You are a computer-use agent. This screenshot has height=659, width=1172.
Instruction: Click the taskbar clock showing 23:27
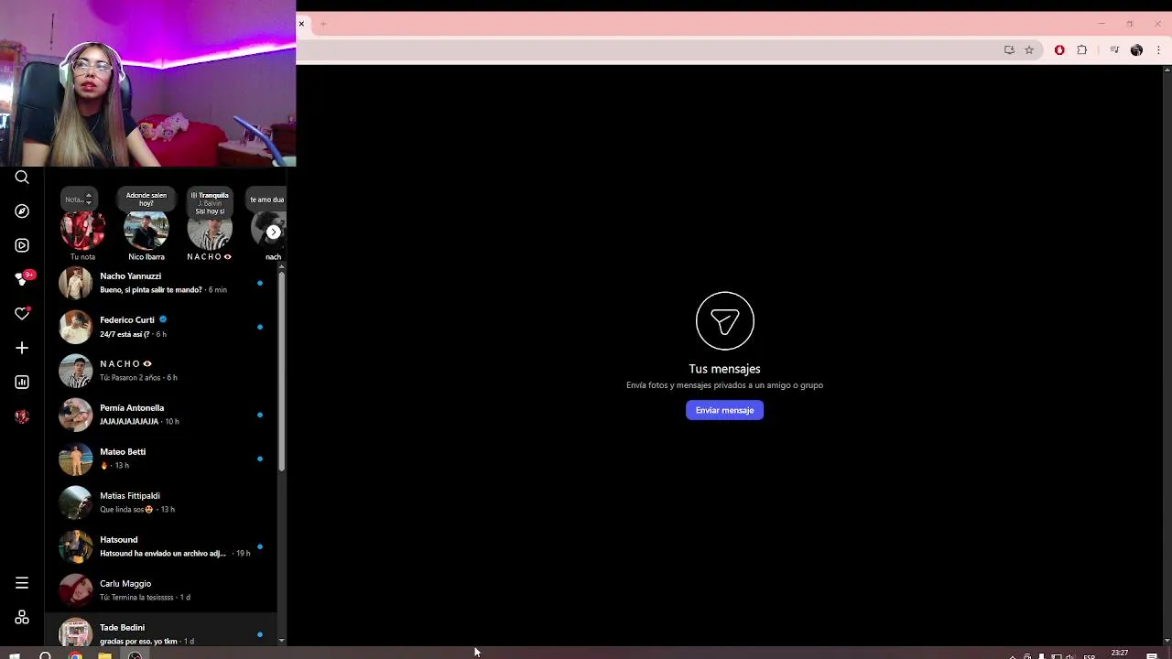(1119, 654)
